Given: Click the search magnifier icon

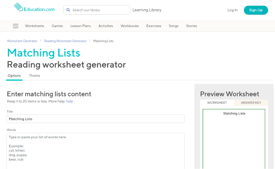Looking at the screenshot, I should [68, 10].
